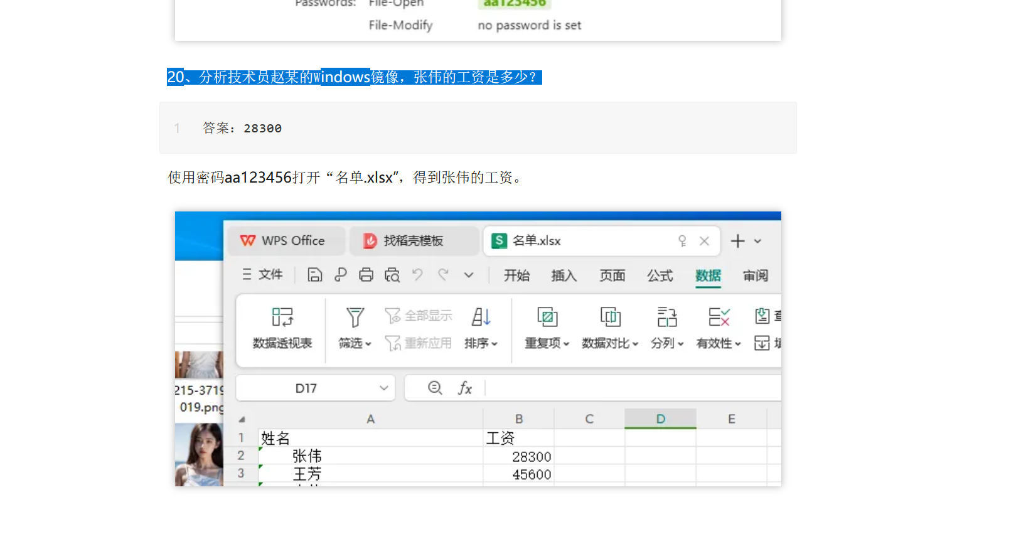Switch to the WPS Office home tab

click(x=284, y=241)
